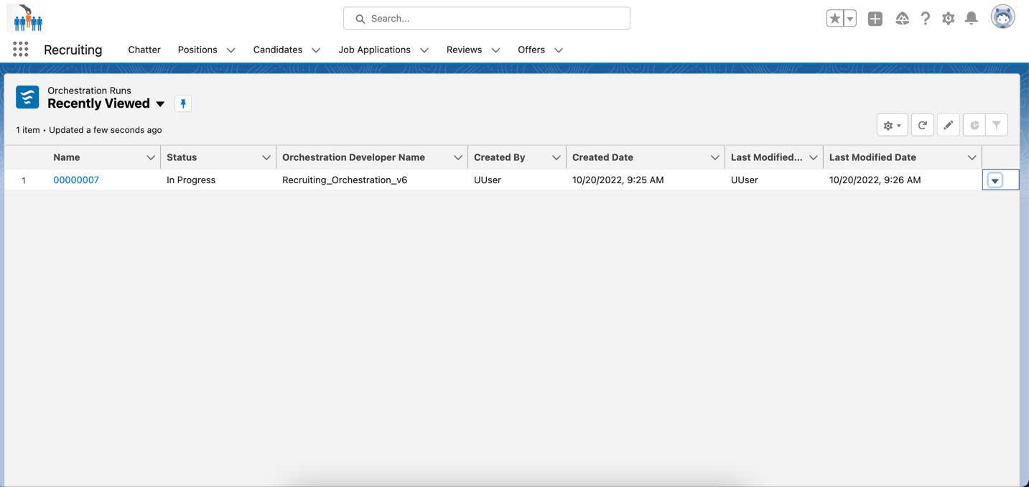Open List View Controls gear menu
Image resolution: width=1029 pixels, height=487 pixels.
tap(893, 125)
